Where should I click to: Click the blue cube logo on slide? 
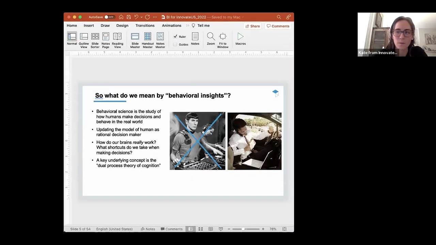click(x=275, y=93)
